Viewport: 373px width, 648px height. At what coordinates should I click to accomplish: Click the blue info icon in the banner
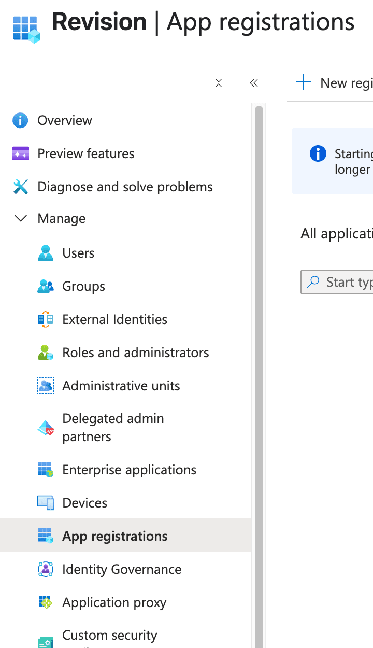click(318, 153)
